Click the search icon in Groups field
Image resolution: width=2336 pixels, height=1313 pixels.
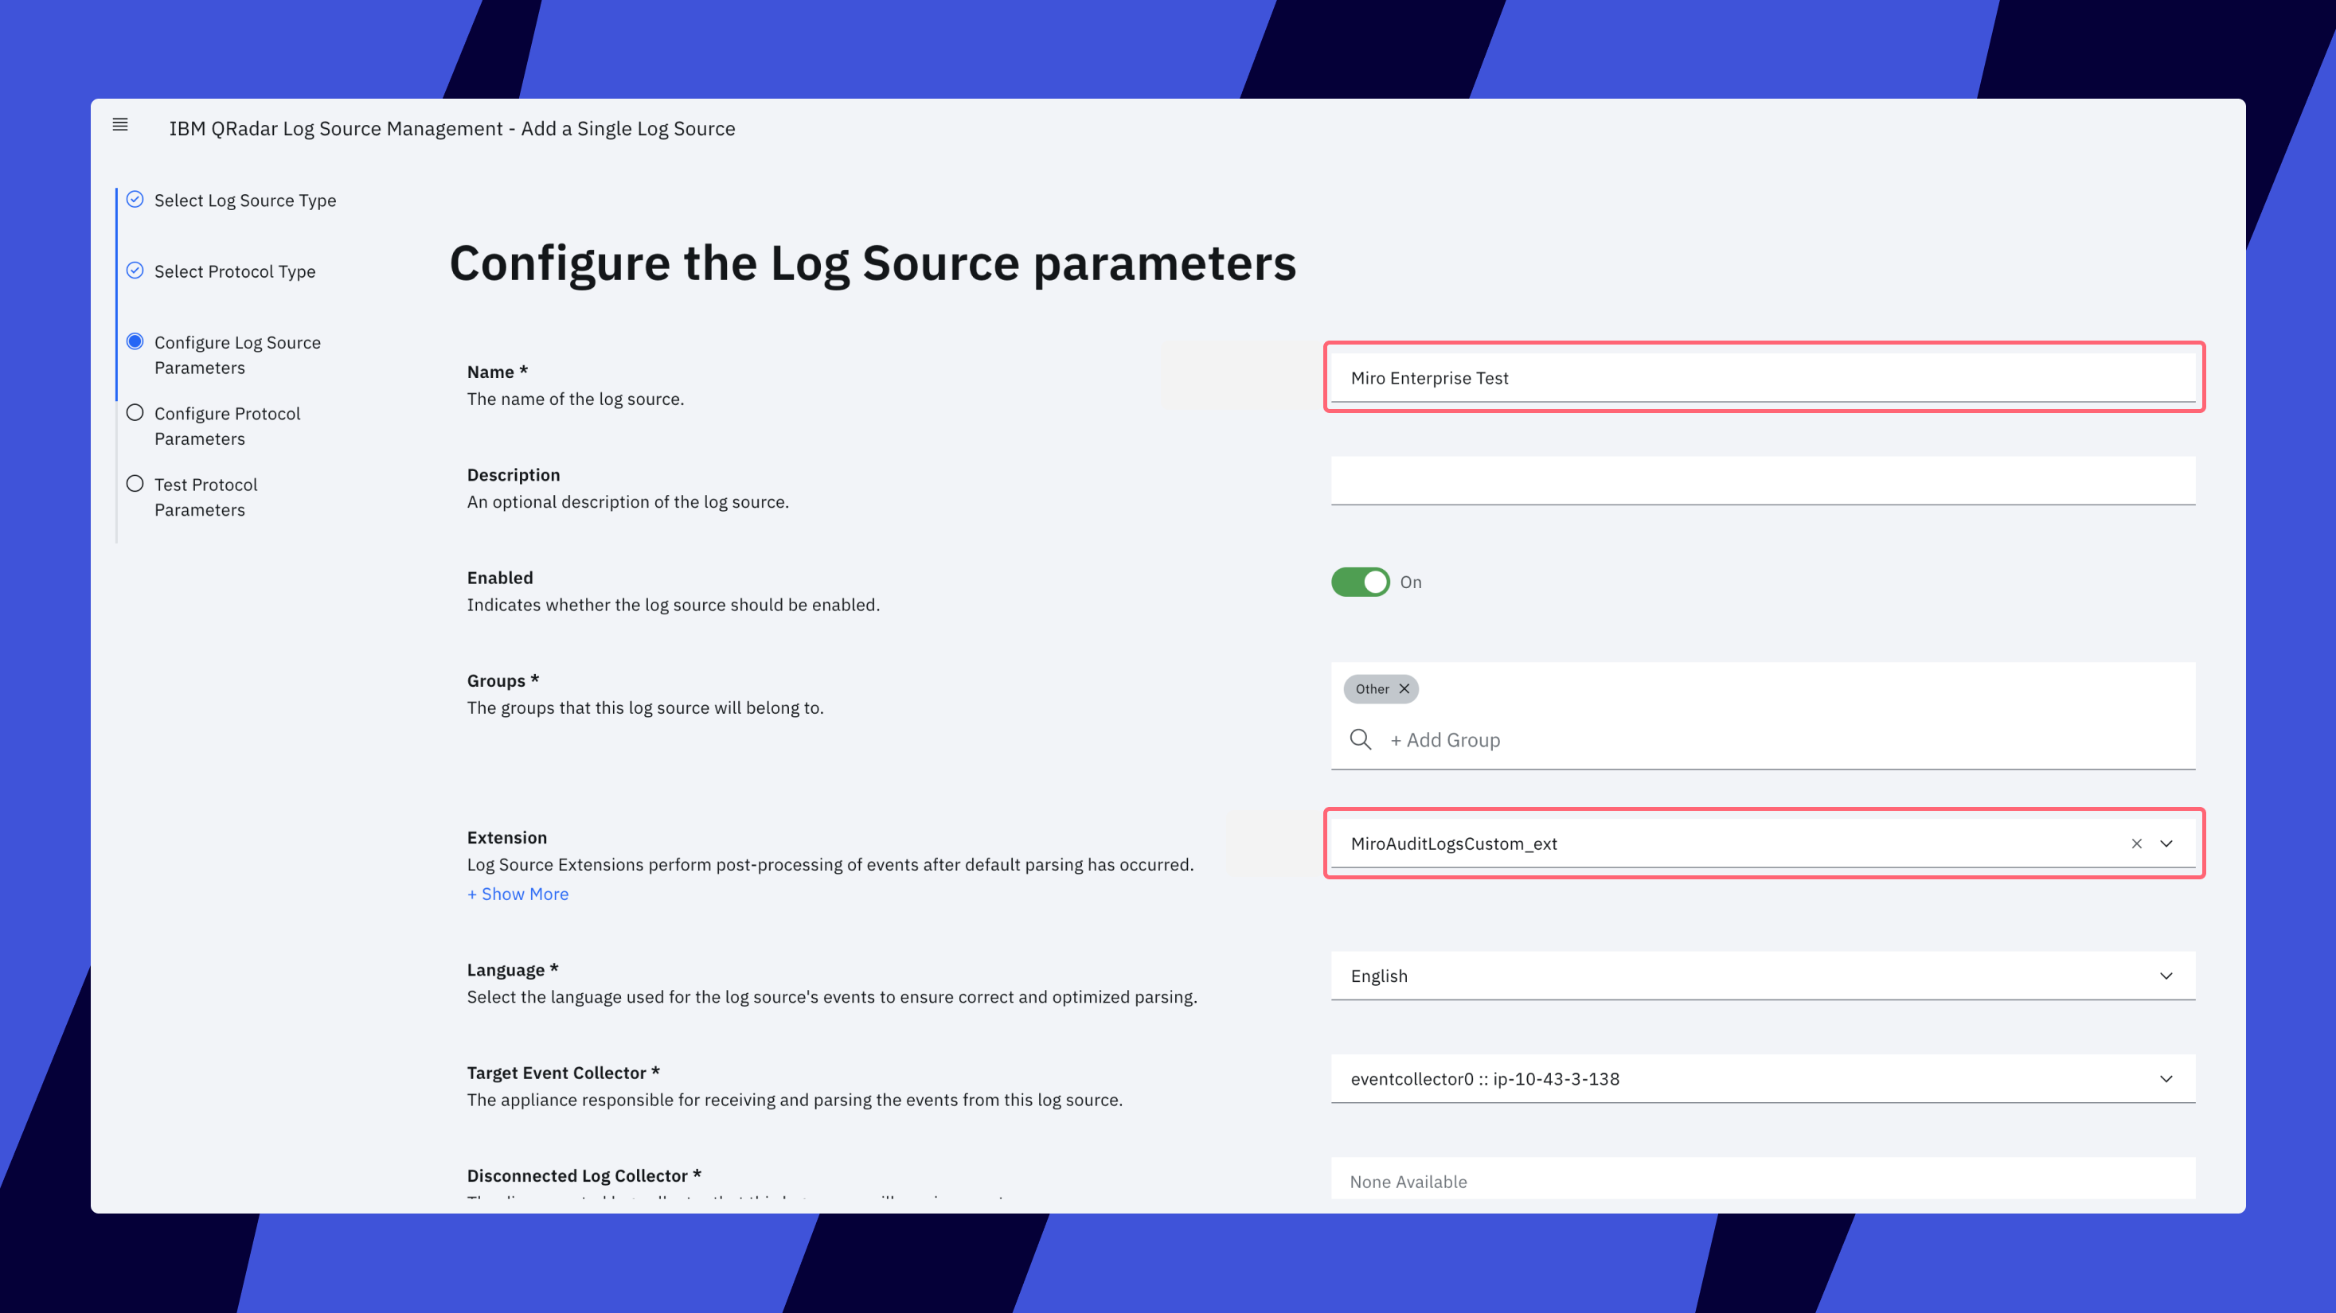(x=1360, y=739)
